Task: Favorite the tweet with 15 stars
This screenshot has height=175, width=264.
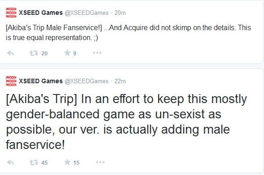Action: pos(67,162)
